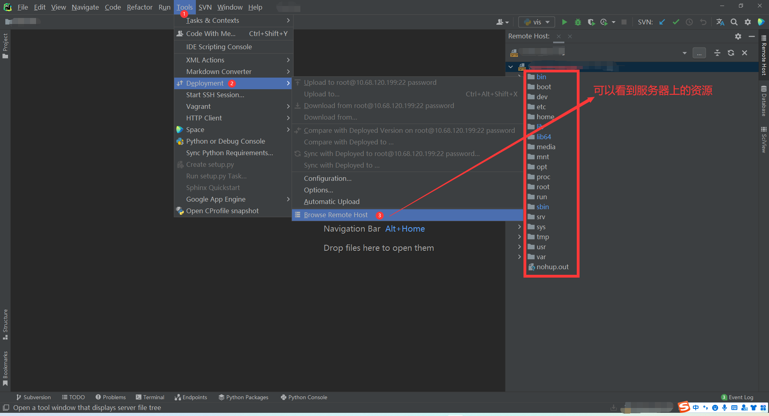Open IDE settings gear in toolbar
Screen dimensions: 769x416
(747, 22)
